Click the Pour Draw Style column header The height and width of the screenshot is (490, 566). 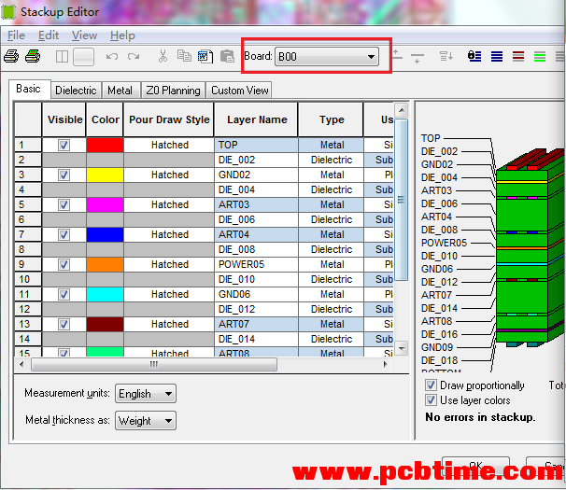(169, 119)
